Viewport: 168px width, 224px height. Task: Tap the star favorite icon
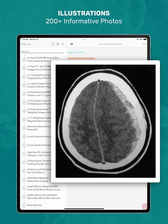point(144,44)
